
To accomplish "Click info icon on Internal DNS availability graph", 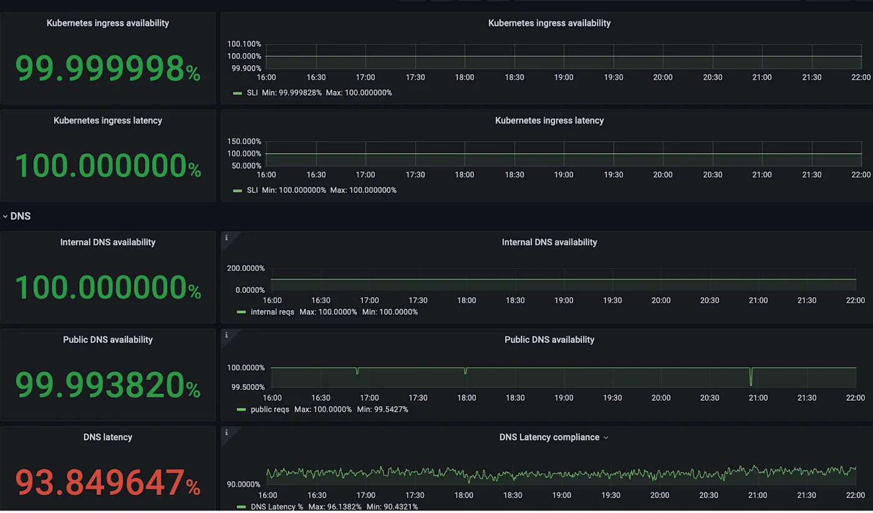I will (x=226, y=238).
